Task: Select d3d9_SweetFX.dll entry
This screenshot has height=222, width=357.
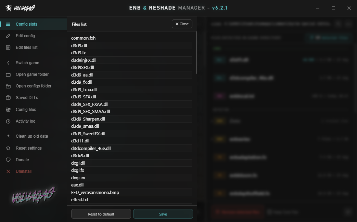Action: tap(131, 134)
